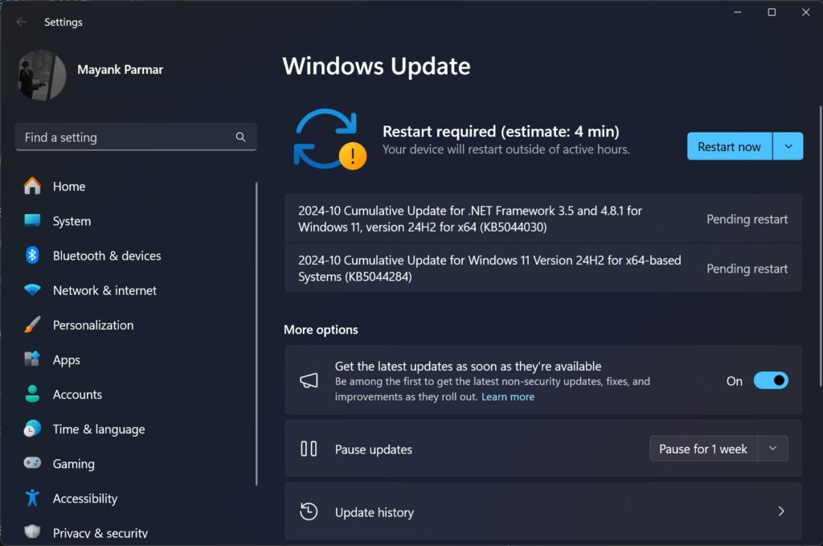Image resolution: width=823 pixels, height=546 pixels.
Task: Expand the Pause for 1 week dropdown
Action: pos(772,448)
